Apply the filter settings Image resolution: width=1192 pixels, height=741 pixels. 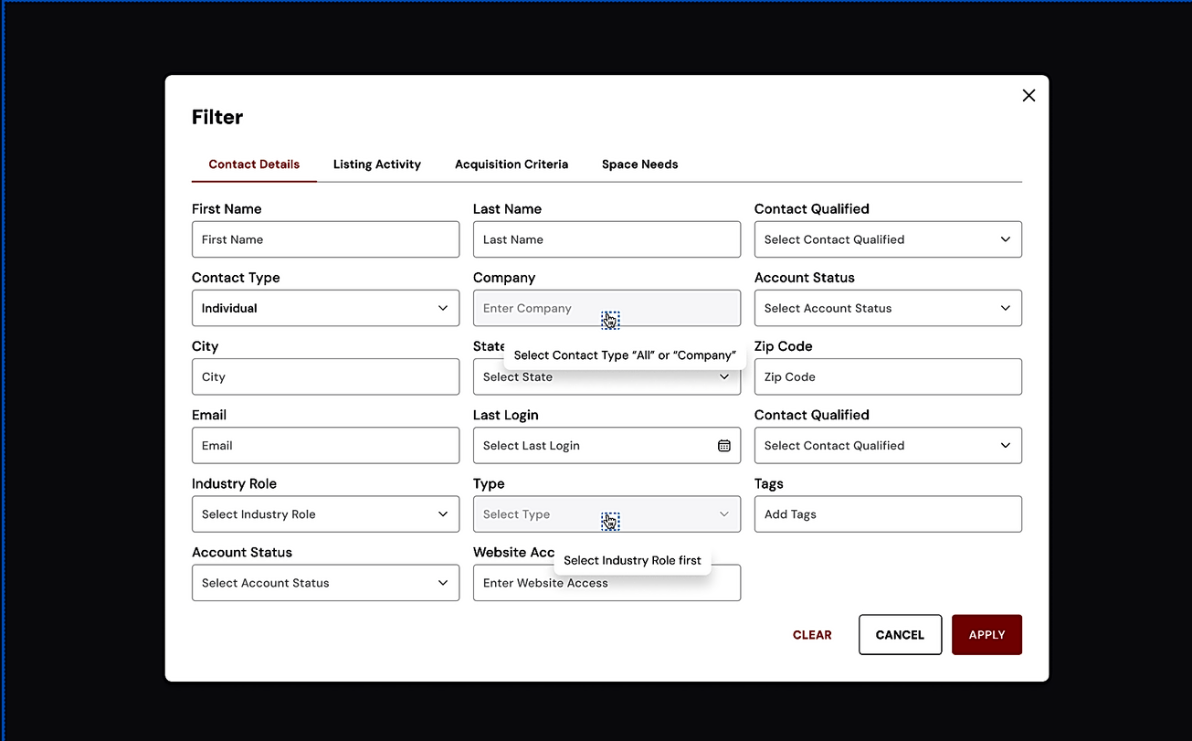(986, 635)
